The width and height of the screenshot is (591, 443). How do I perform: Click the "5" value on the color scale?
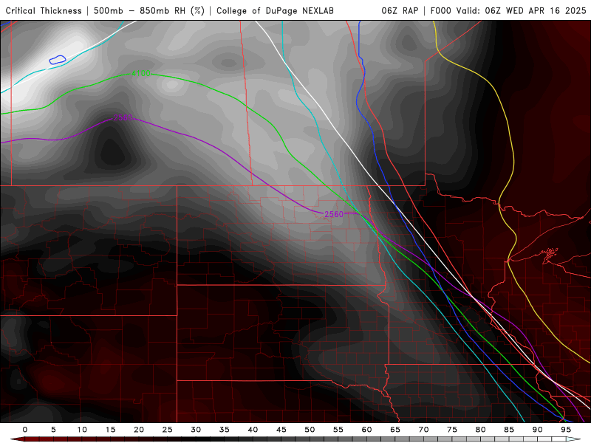pos(53,430)
